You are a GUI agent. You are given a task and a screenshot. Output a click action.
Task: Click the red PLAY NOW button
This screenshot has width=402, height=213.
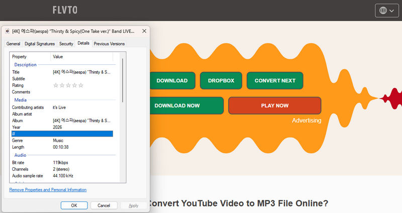point(274,105)
